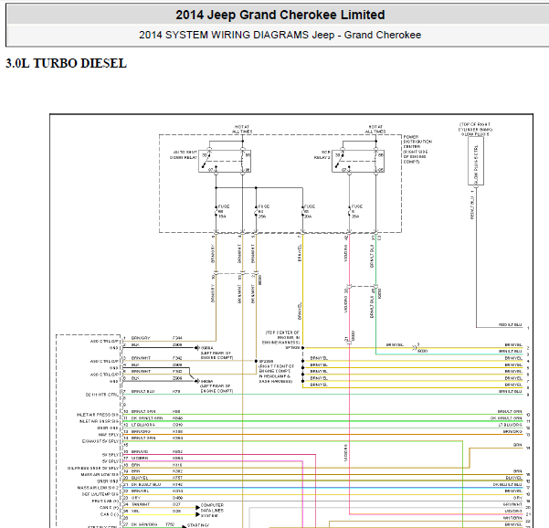Click pin 23 wire color 'GRY'
This screenshot has height=528, width=549.
136,498
